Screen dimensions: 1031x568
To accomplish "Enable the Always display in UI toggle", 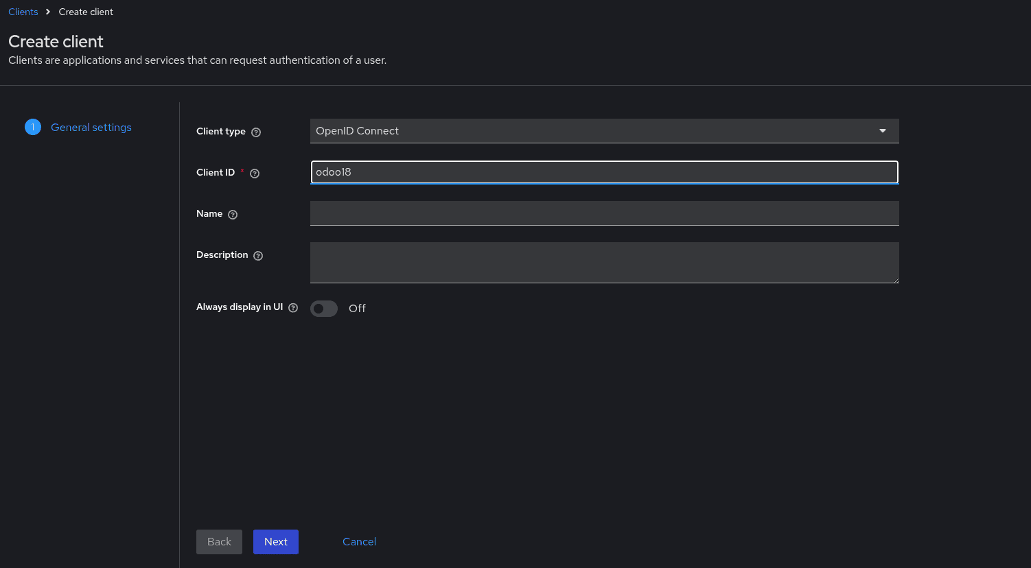I will point(323,308).
